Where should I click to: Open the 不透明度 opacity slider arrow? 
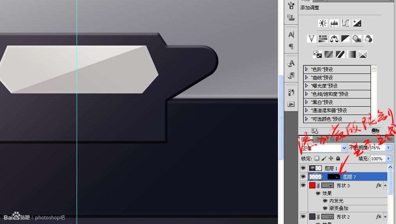point(389,148)
